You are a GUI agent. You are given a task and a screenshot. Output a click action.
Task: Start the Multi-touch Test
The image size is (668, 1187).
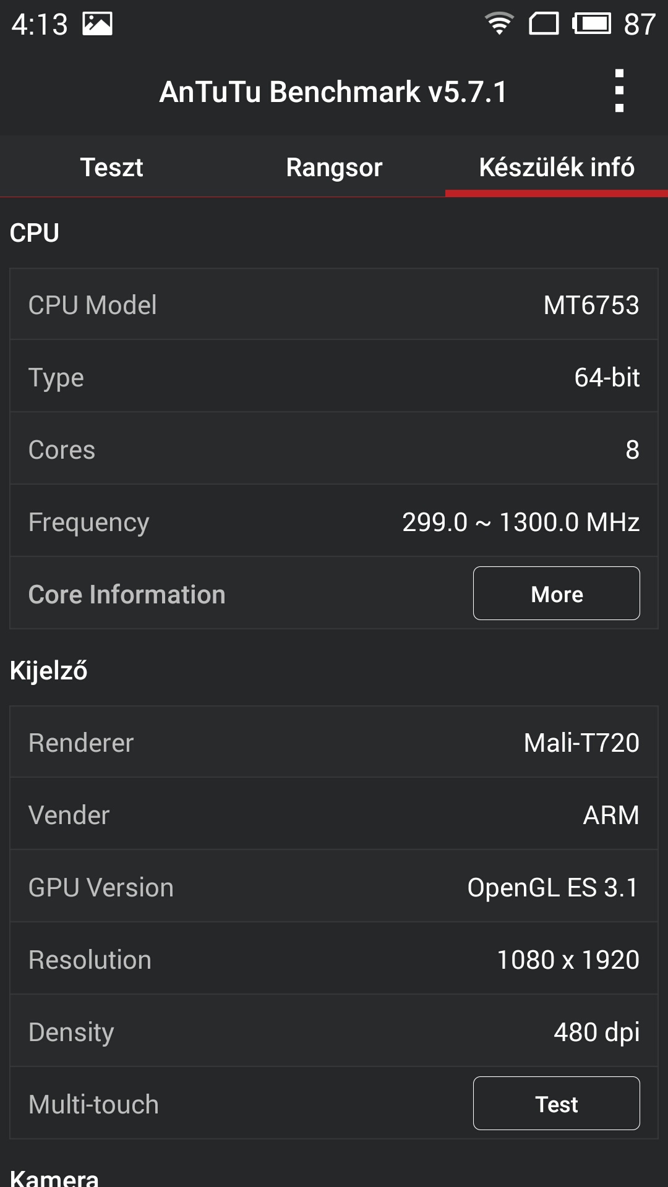pos(556,1103)
